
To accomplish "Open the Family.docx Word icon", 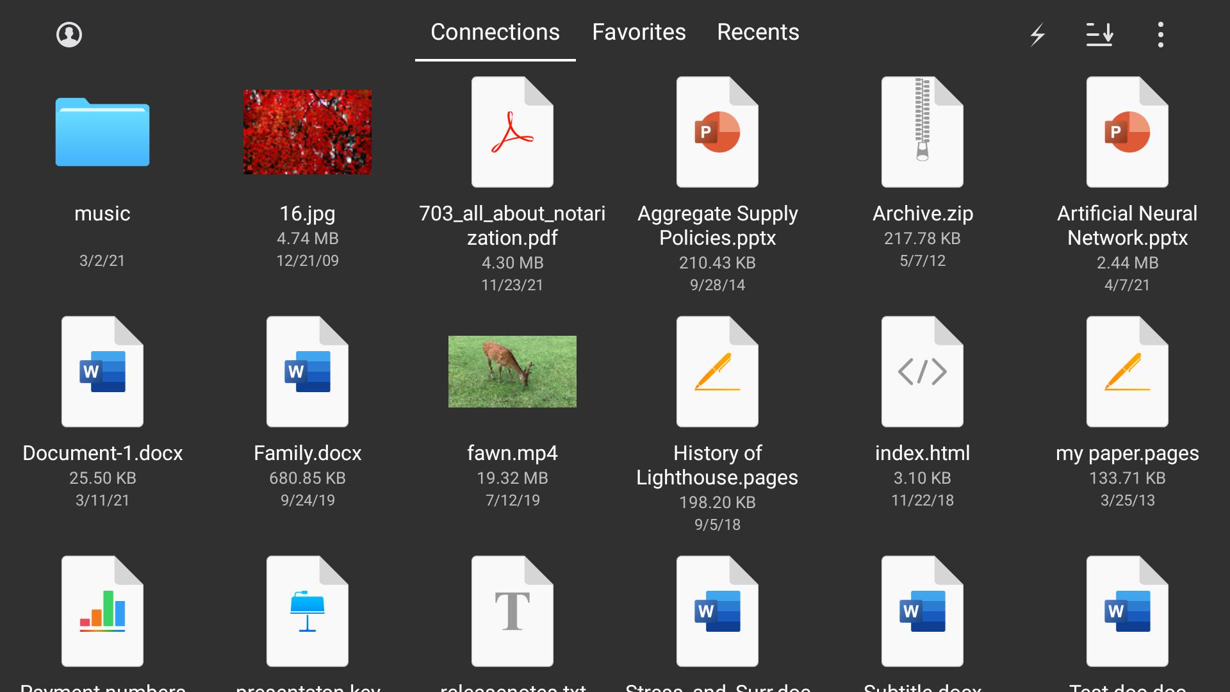I will click(307, 372).
